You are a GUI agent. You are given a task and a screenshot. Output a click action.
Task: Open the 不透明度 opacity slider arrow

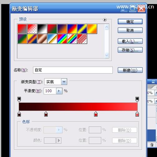59,130
